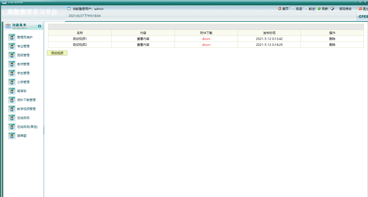Download attachment for 测试视频2 via down
The image size is (368, 197).
(206, 45)
